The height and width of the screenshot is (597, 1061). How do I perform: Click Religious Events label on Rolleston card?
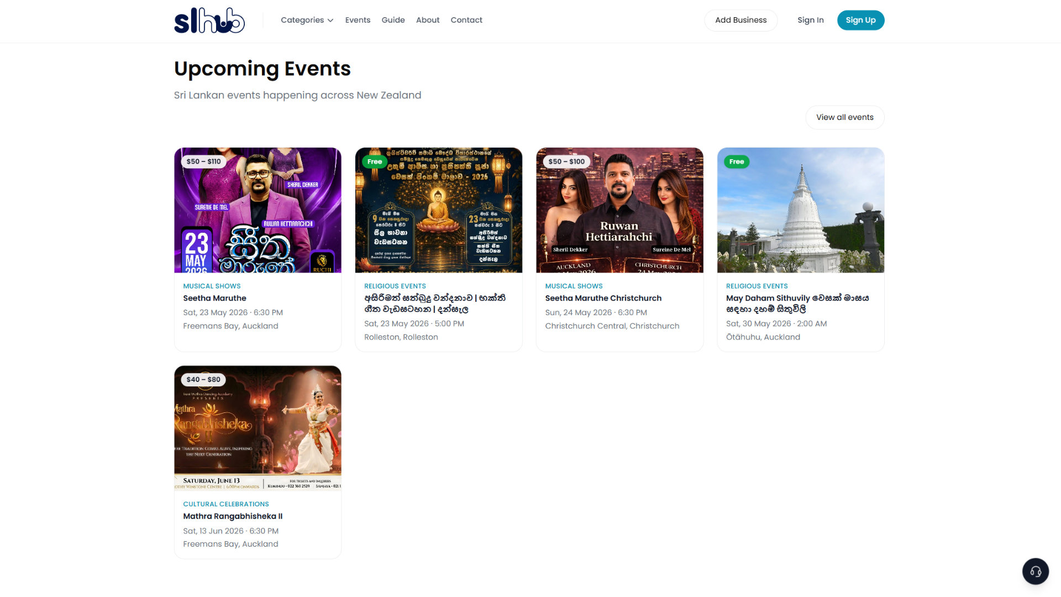click(395, 286)
